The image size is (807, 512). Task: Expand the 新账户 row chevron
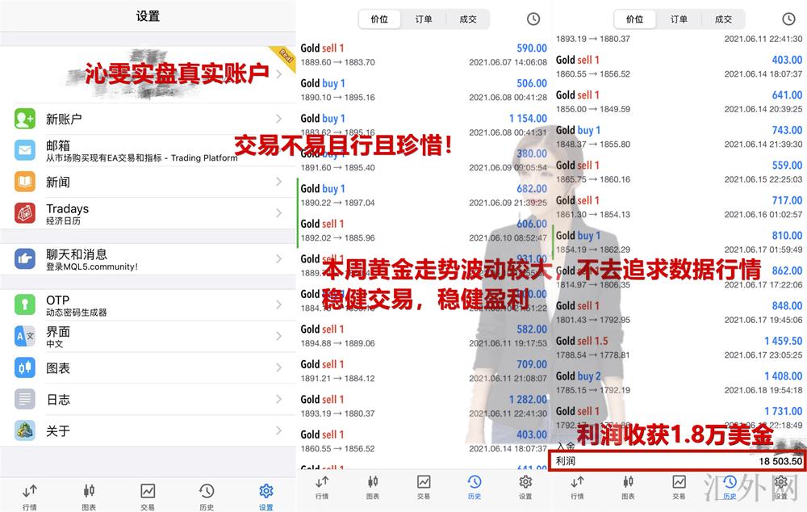click(279, 119)
